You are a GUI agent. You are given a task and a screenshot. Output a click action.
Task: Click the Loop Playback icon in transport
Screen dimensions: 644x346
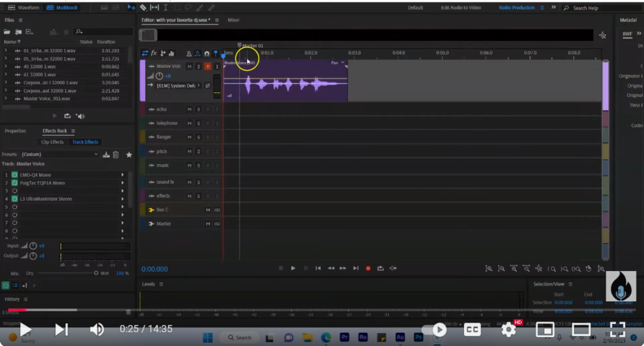[x=380, y=269]
